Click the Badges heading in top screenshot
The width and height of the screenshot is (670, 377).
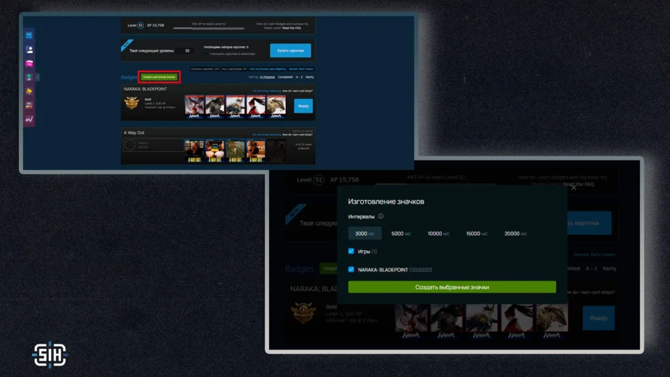click(x=129, y=77)
